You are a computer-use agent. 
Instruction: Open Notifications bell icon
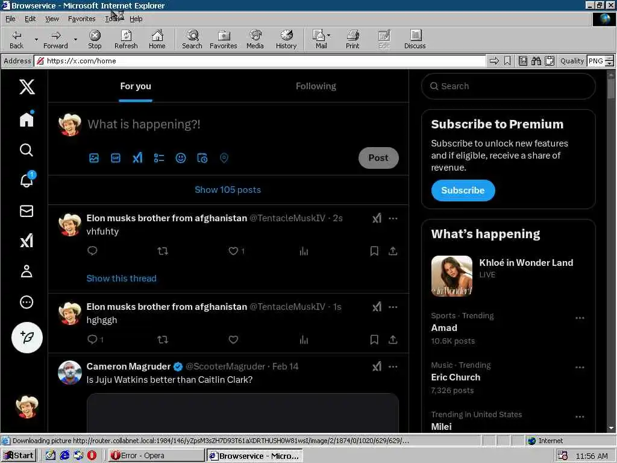27,180
